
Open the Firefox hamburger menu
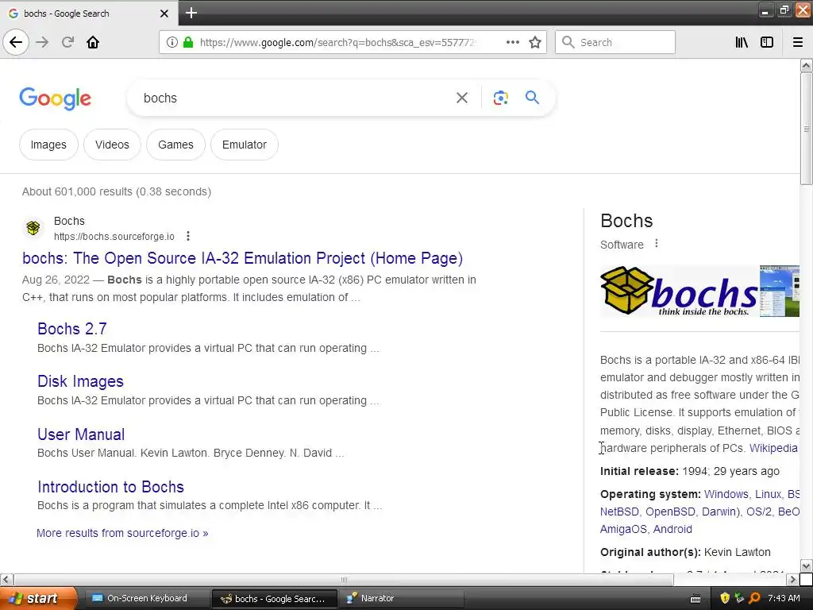click(798, 42)
